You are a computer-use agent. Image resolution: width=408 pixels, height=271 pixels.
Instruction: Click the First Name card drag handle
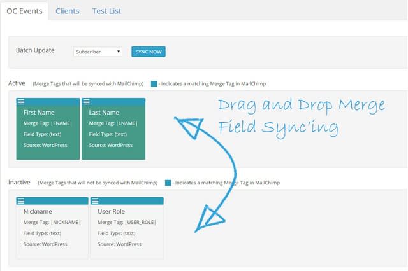click(21, 101)
